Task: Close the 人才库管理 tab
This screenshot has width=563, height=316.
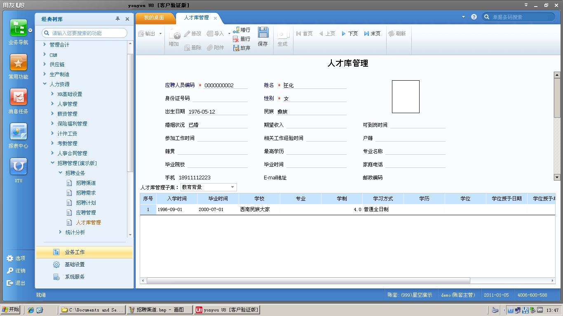Action: [x=215, y=18]
